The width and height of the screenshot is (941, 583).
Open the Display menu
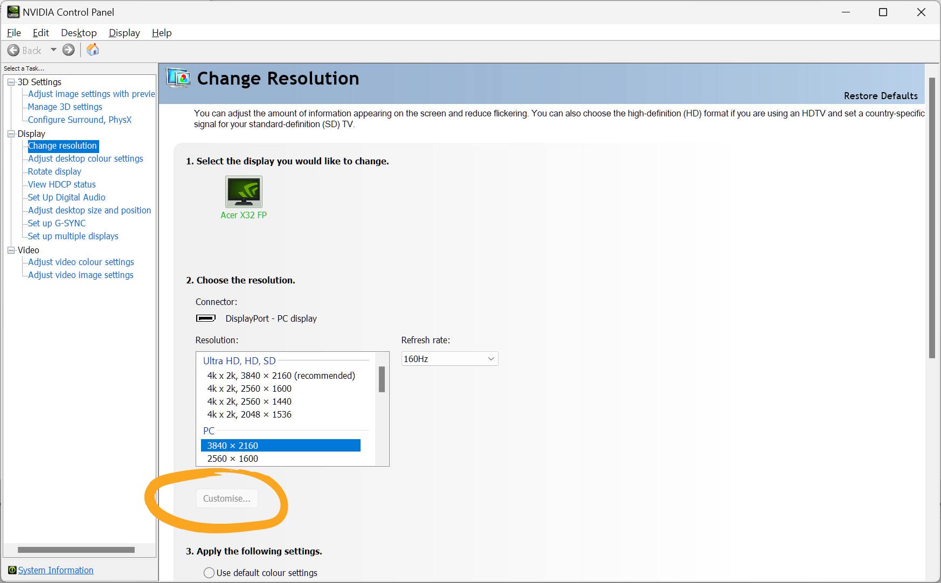124,33
